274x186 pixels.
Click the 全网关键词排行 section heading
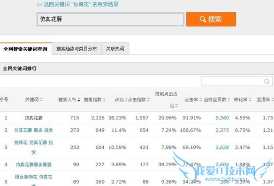[19, 69]
